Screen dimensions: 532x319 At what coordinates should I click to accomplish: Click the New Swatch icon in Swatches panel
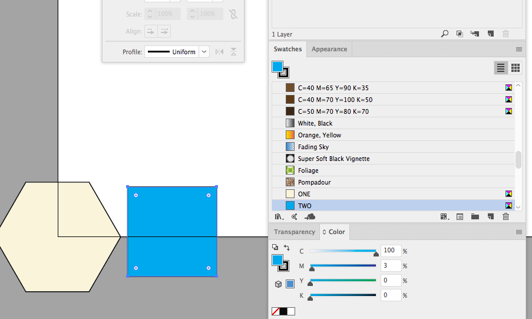(491, 217)
